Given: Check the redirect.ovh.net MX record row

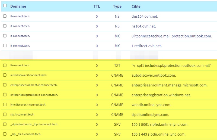Looking at the screenshot, I should (5, 46).
